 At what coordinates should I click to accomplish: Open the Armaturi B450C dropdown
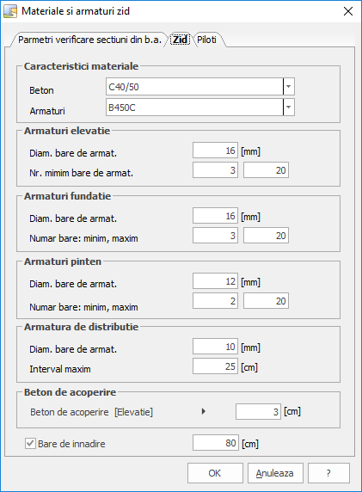(200, 108)
